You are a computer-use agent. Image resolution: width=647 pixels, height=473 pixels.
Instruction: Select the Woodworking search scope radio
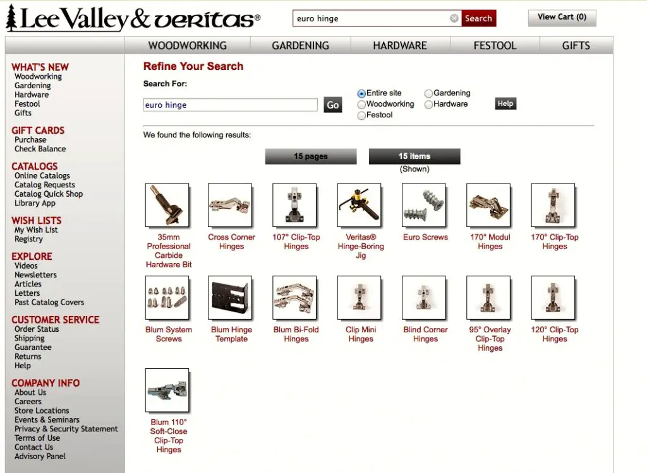pos(361,104)
